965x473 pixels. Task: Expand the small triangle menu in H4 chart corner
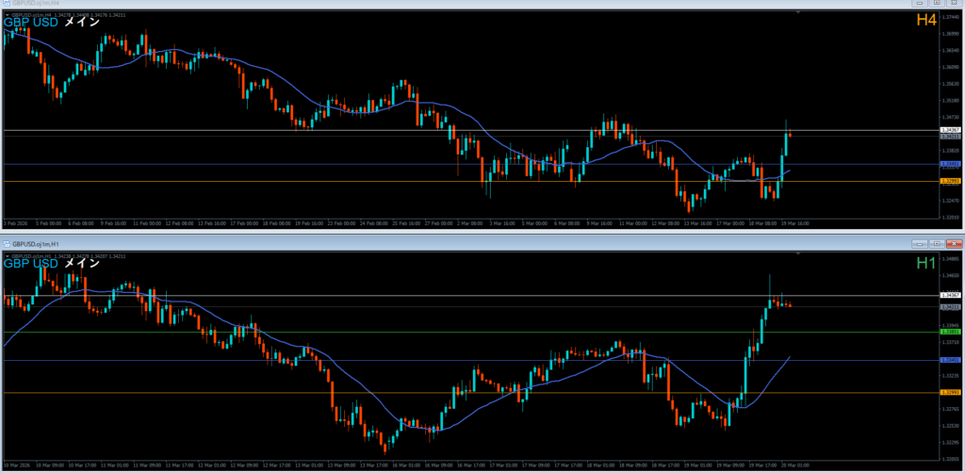point(7,14)
